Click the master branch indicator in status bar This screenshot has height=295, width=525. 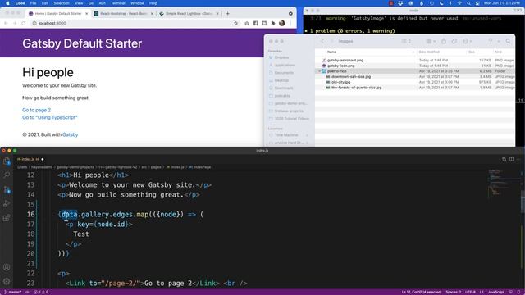[12, 292]
